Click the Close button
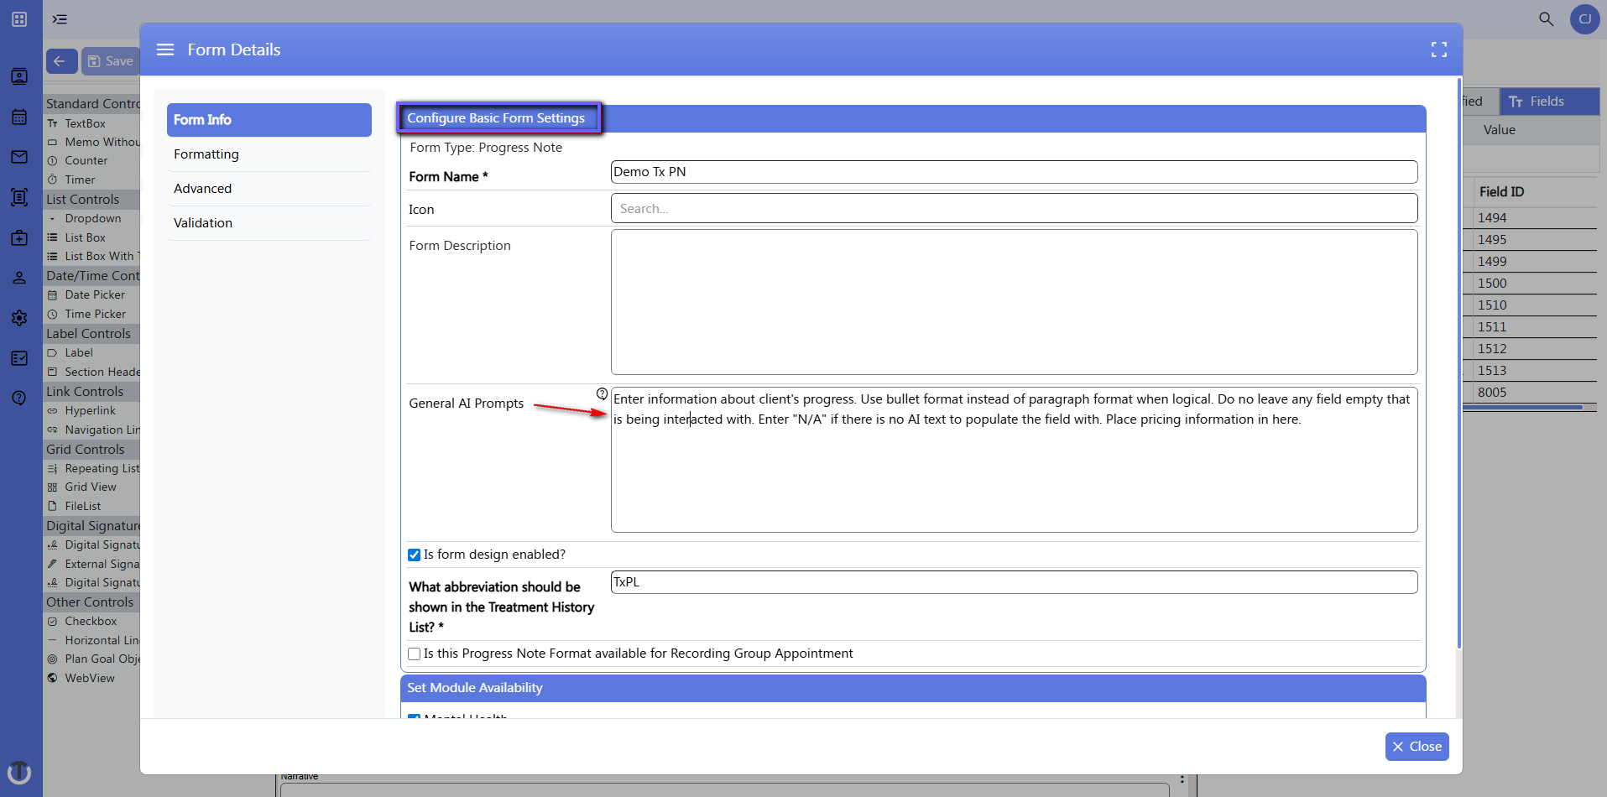The height and width of the screenshot is (797, 1607). (x=1417, y=746)
